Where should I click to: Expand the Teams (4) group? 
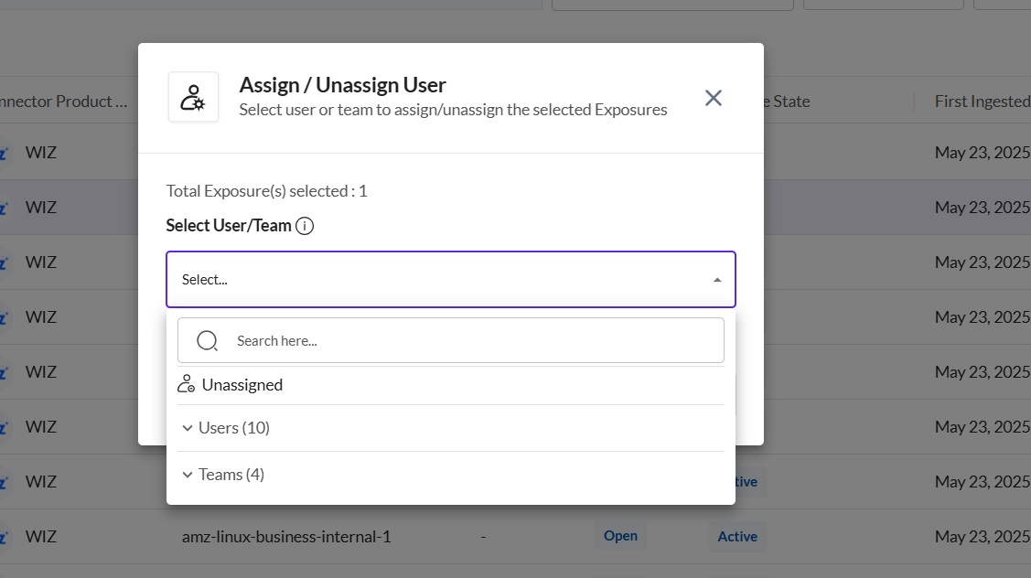(450, 475)
